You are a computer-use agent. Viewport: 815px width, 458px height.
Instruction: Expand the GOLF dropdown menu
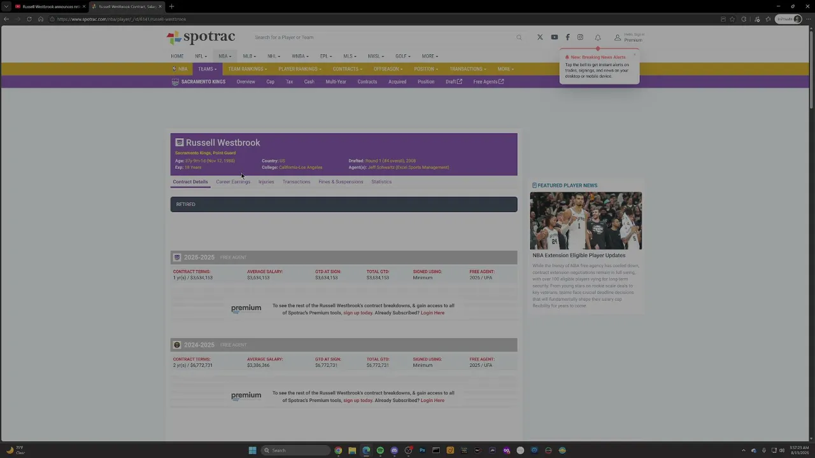[402, 56]
